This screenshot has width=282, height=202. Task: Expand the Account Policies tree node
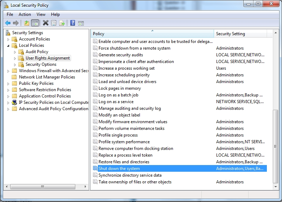pyautogui.click(x=8, y=39)
